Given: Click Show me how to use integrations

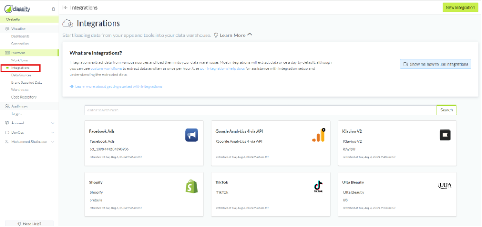Looking at the screenshot, I should pos(436,64).
